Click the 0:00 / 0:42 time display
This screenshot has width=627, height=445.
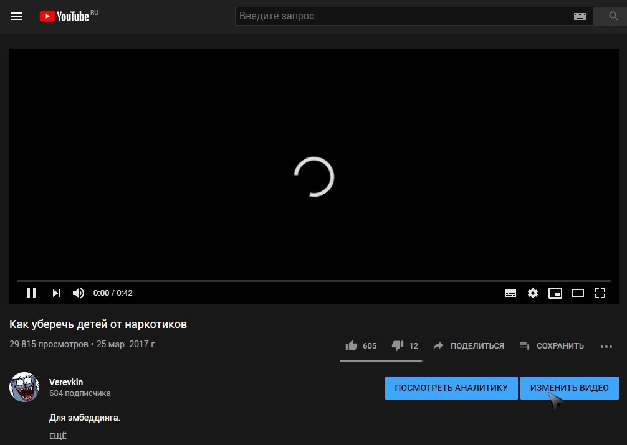pos(113,293)
